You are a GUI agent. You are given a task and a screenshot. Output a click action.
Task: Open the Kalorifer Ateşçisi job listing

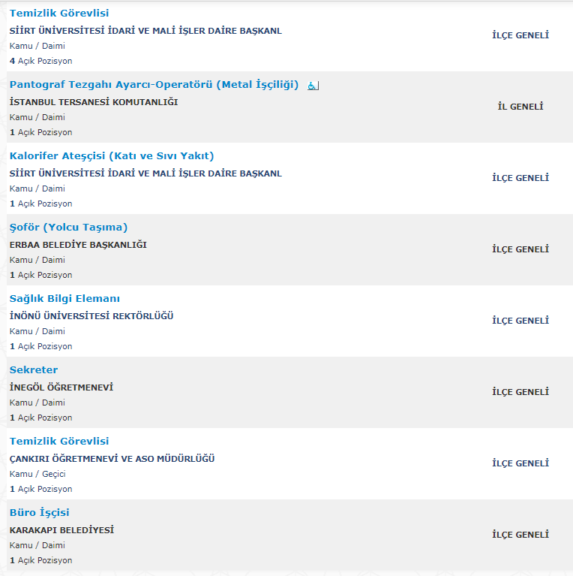(x=112, y=156)
